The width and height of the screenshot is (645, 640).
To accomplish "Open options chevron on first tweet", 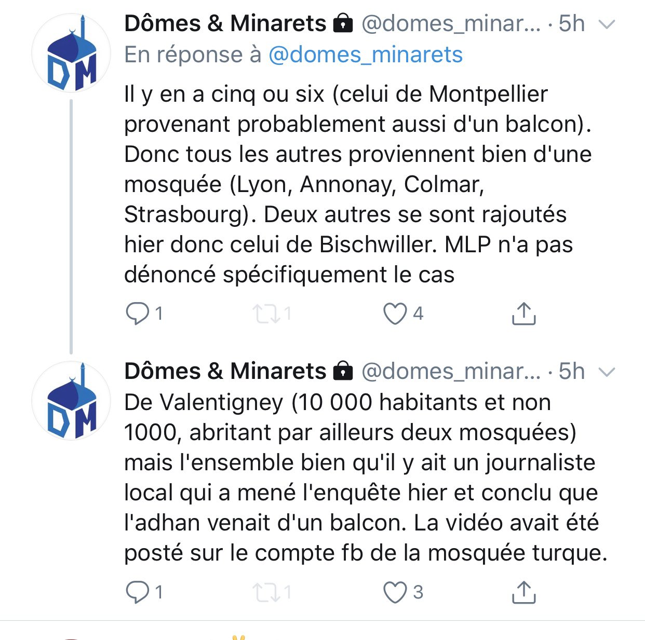I will tap(607, 24).
